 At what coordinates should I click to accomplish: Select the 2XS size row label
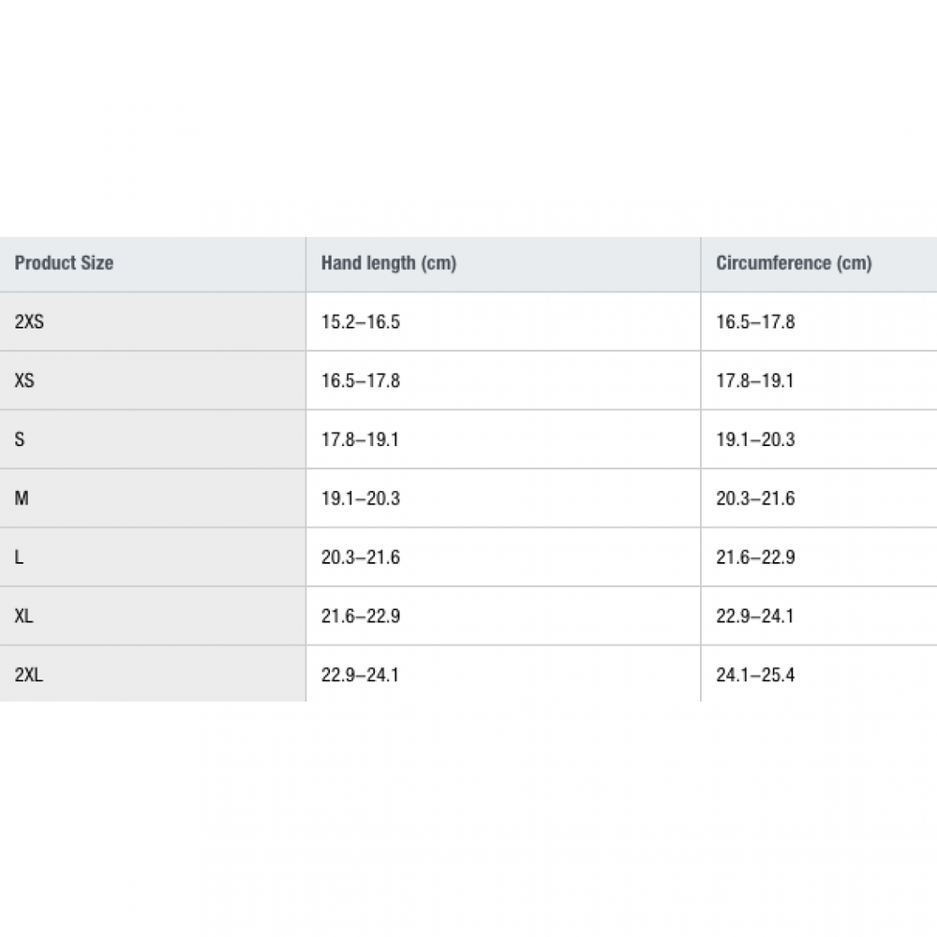29,322
